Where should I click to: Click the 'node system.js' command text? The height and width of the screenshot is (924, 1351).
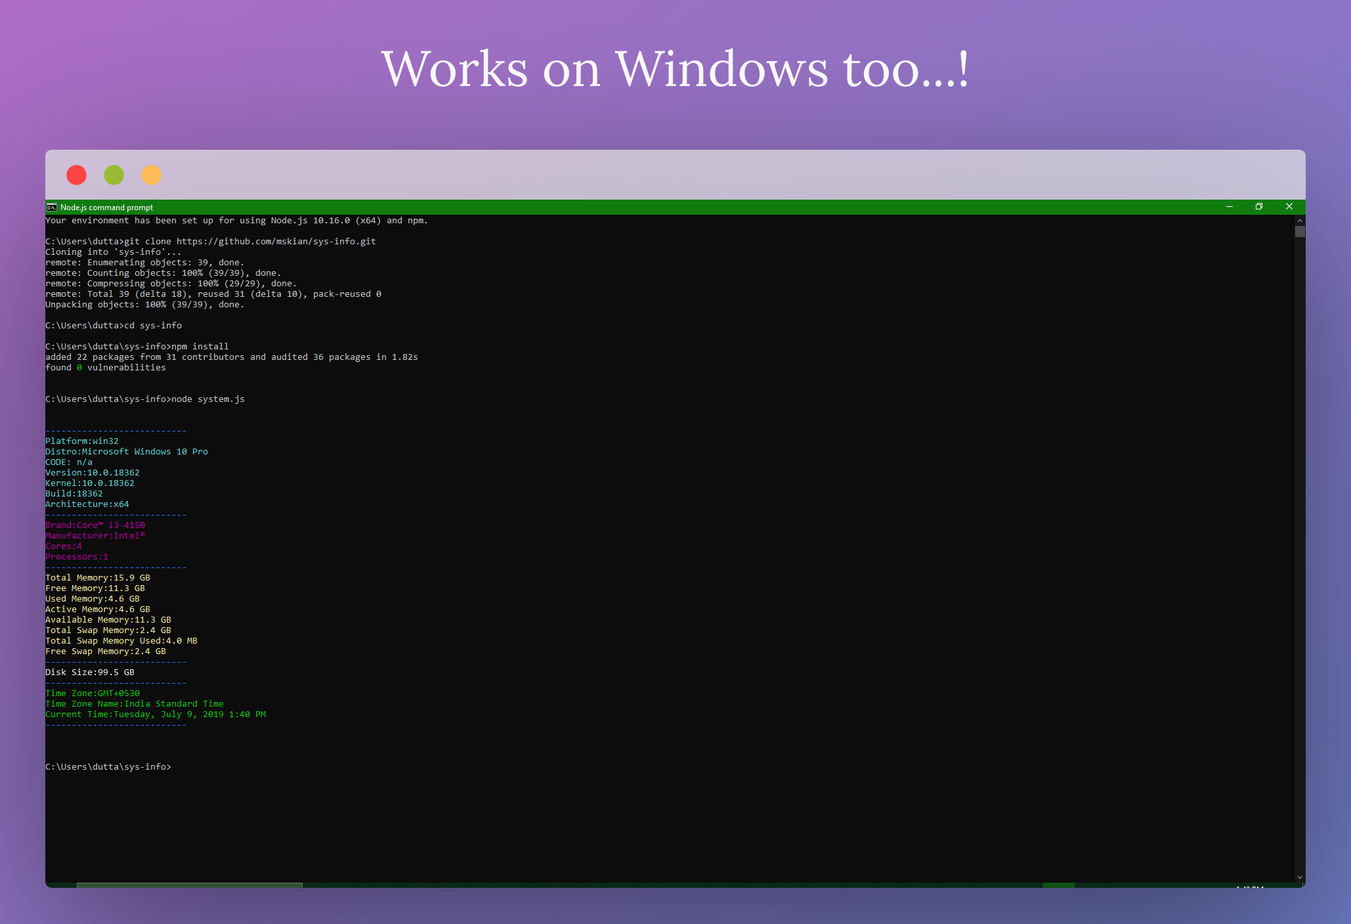207,399
